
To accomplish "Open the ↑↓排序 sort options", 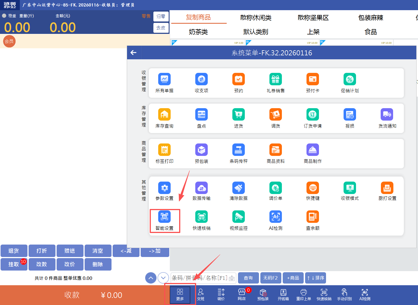I will pos(316,278).
